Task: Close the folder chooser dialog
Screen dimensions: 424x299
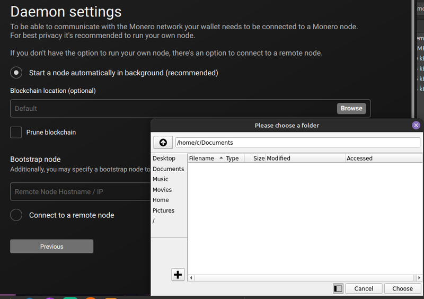Action: [416, 125]
